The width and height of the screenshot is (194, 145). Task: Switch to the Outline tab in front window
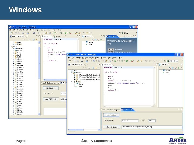point(164,64)
